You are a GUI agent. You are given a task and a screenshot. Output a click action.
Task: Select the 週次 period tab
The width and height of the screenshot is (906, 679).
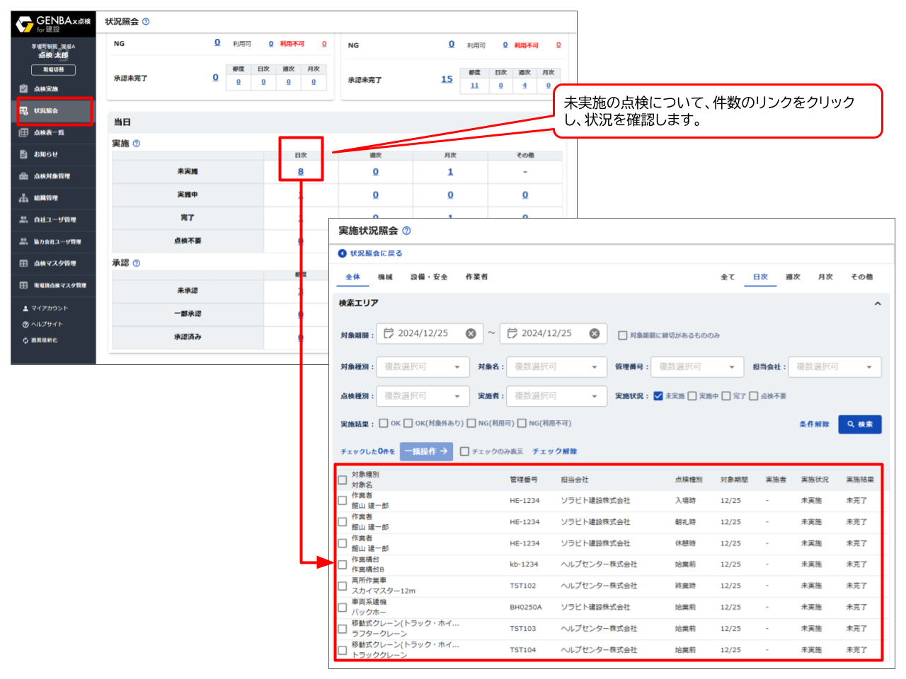pos(793,277)
